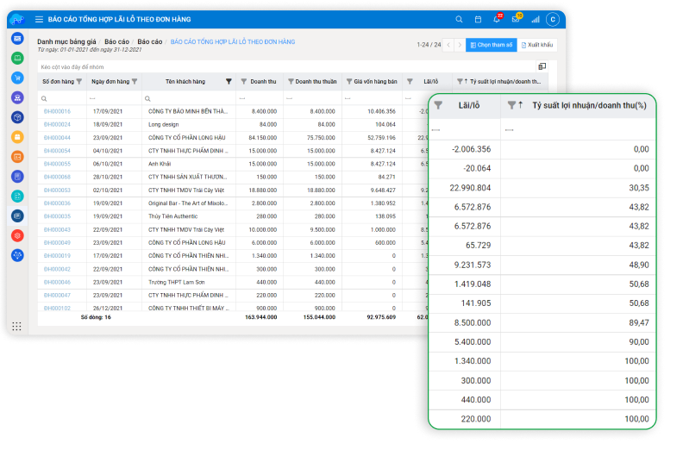Go to Danh mục bảng giá breadcrumb

[x=66, y=41]
